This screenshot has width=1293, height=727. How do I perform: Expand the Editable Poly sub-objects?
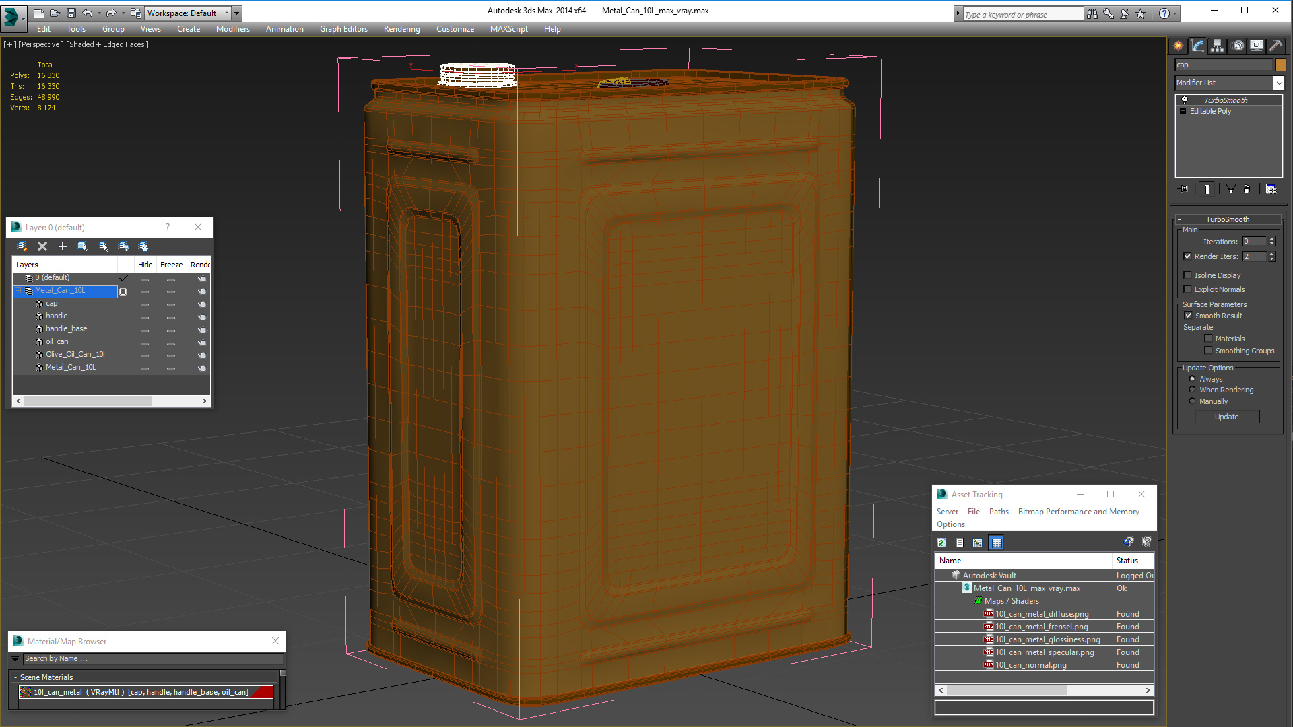click(x=1183, y=111)
